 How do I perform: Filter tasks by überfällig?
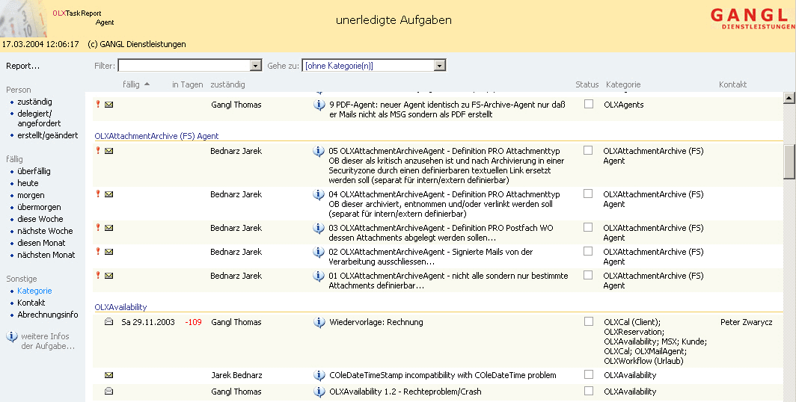(x=34, y=171)
